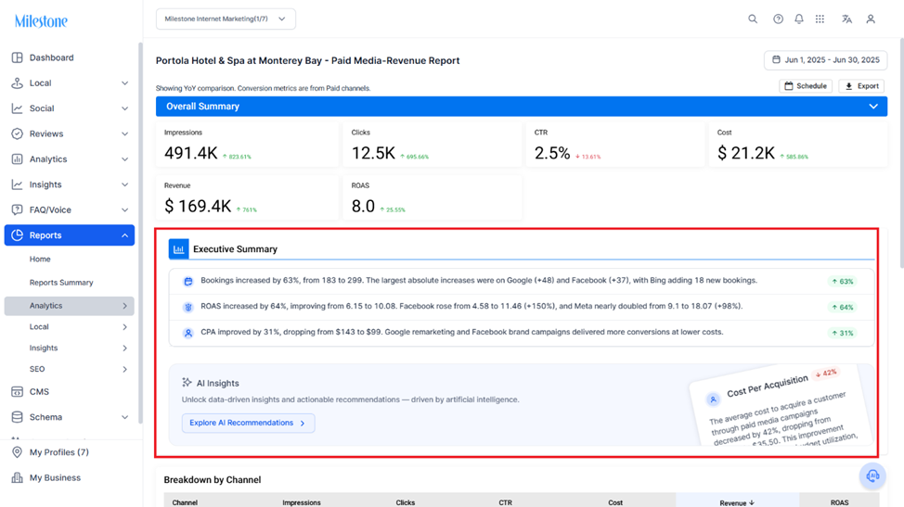Open notifications bell icon
This screenshot has height=507, width=904.
798,19
